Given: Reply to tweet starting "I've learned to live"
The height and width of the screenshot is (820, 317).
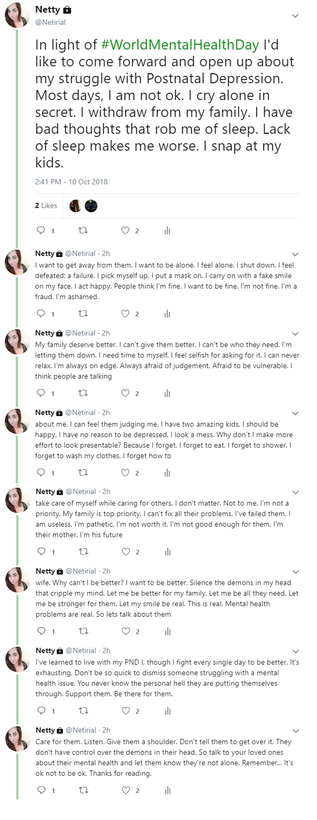Looking at the screenshot, I should (40, 710).
